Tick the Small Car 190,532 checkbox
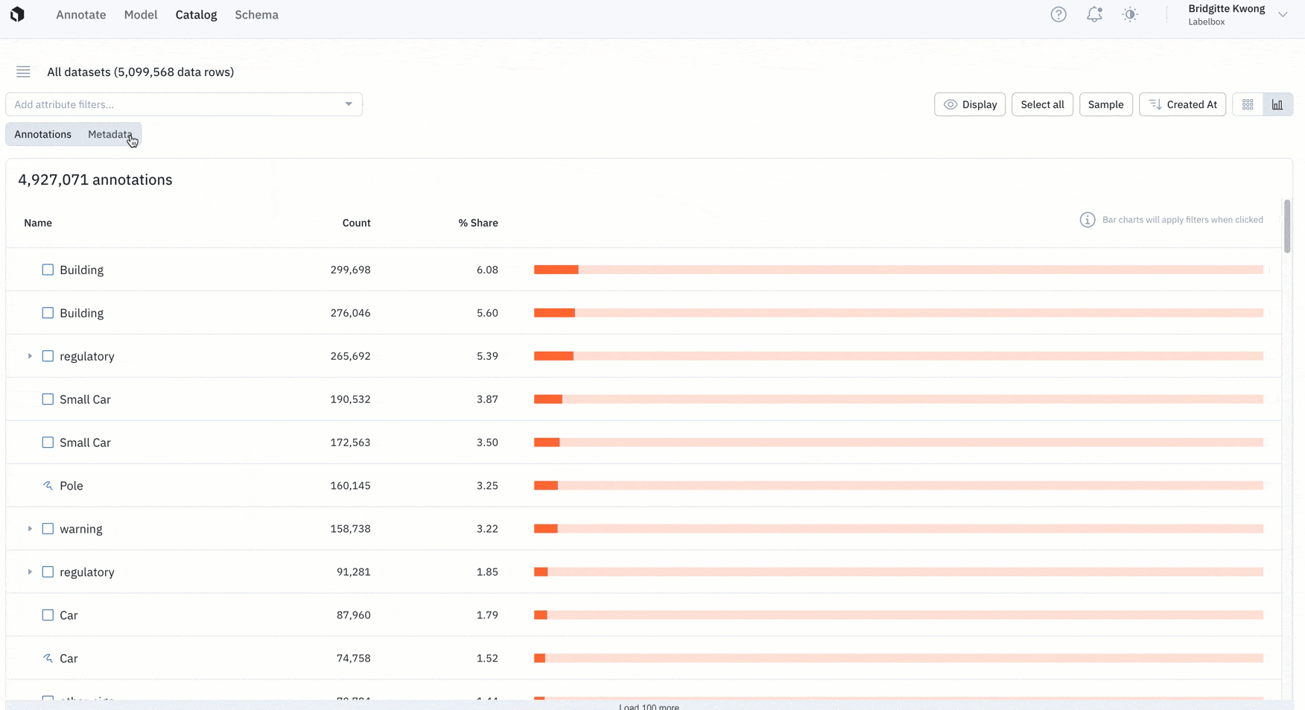The image size is (1305, 710). click(x=48, y=399)
